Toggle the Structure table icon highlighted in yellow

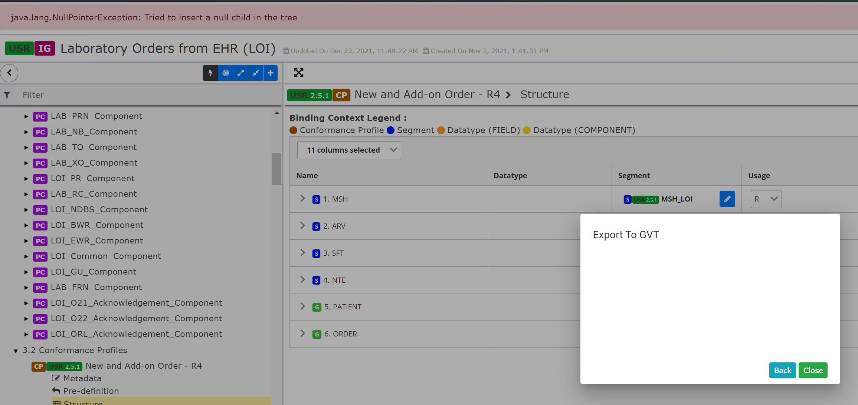pyautogui.click(x=58, y=402)
